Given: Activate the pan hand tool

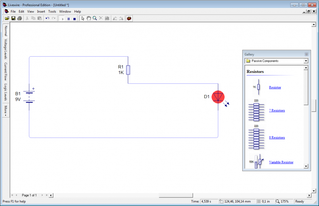Looking at the screenshot, I should point(89,18).
